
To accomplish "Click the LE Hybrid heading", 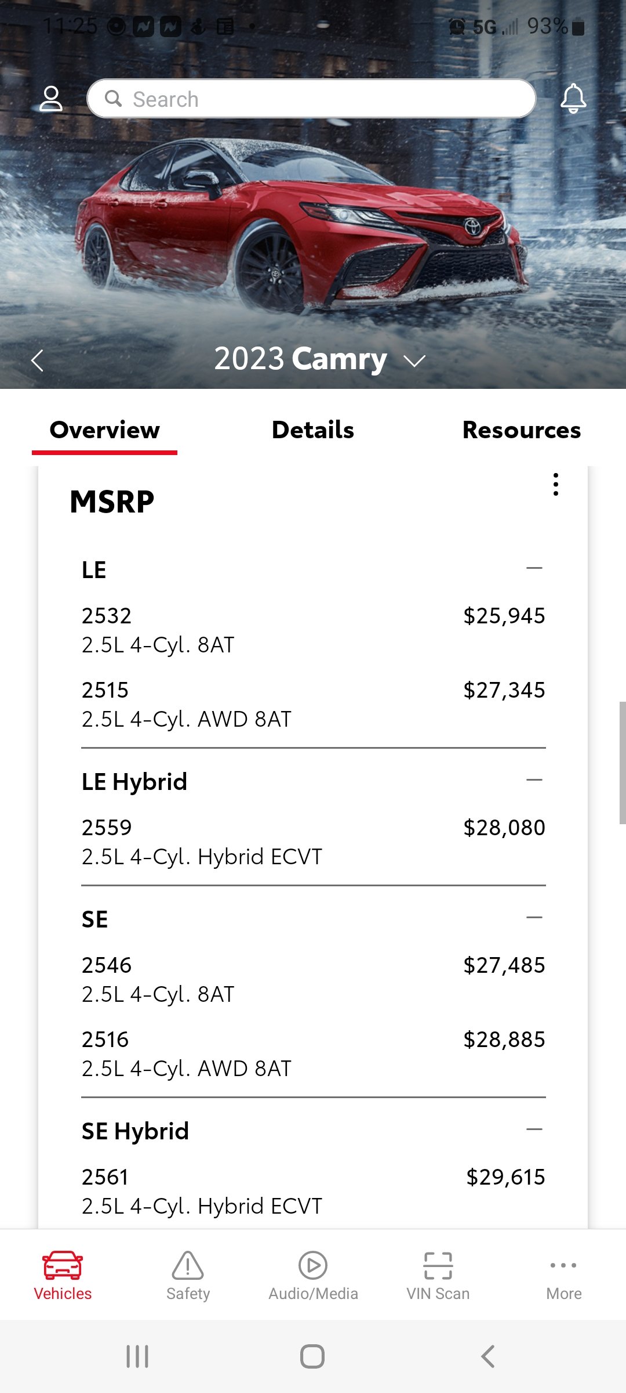I will point(134,782).
